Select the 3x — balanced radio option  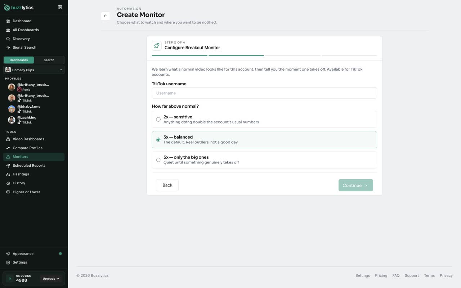tap(264, 140)
